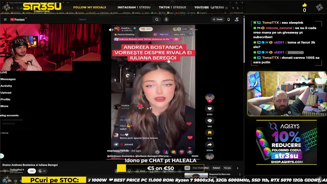Like the TikTok with heart icon
327x184 pixels.
[209, 109]
